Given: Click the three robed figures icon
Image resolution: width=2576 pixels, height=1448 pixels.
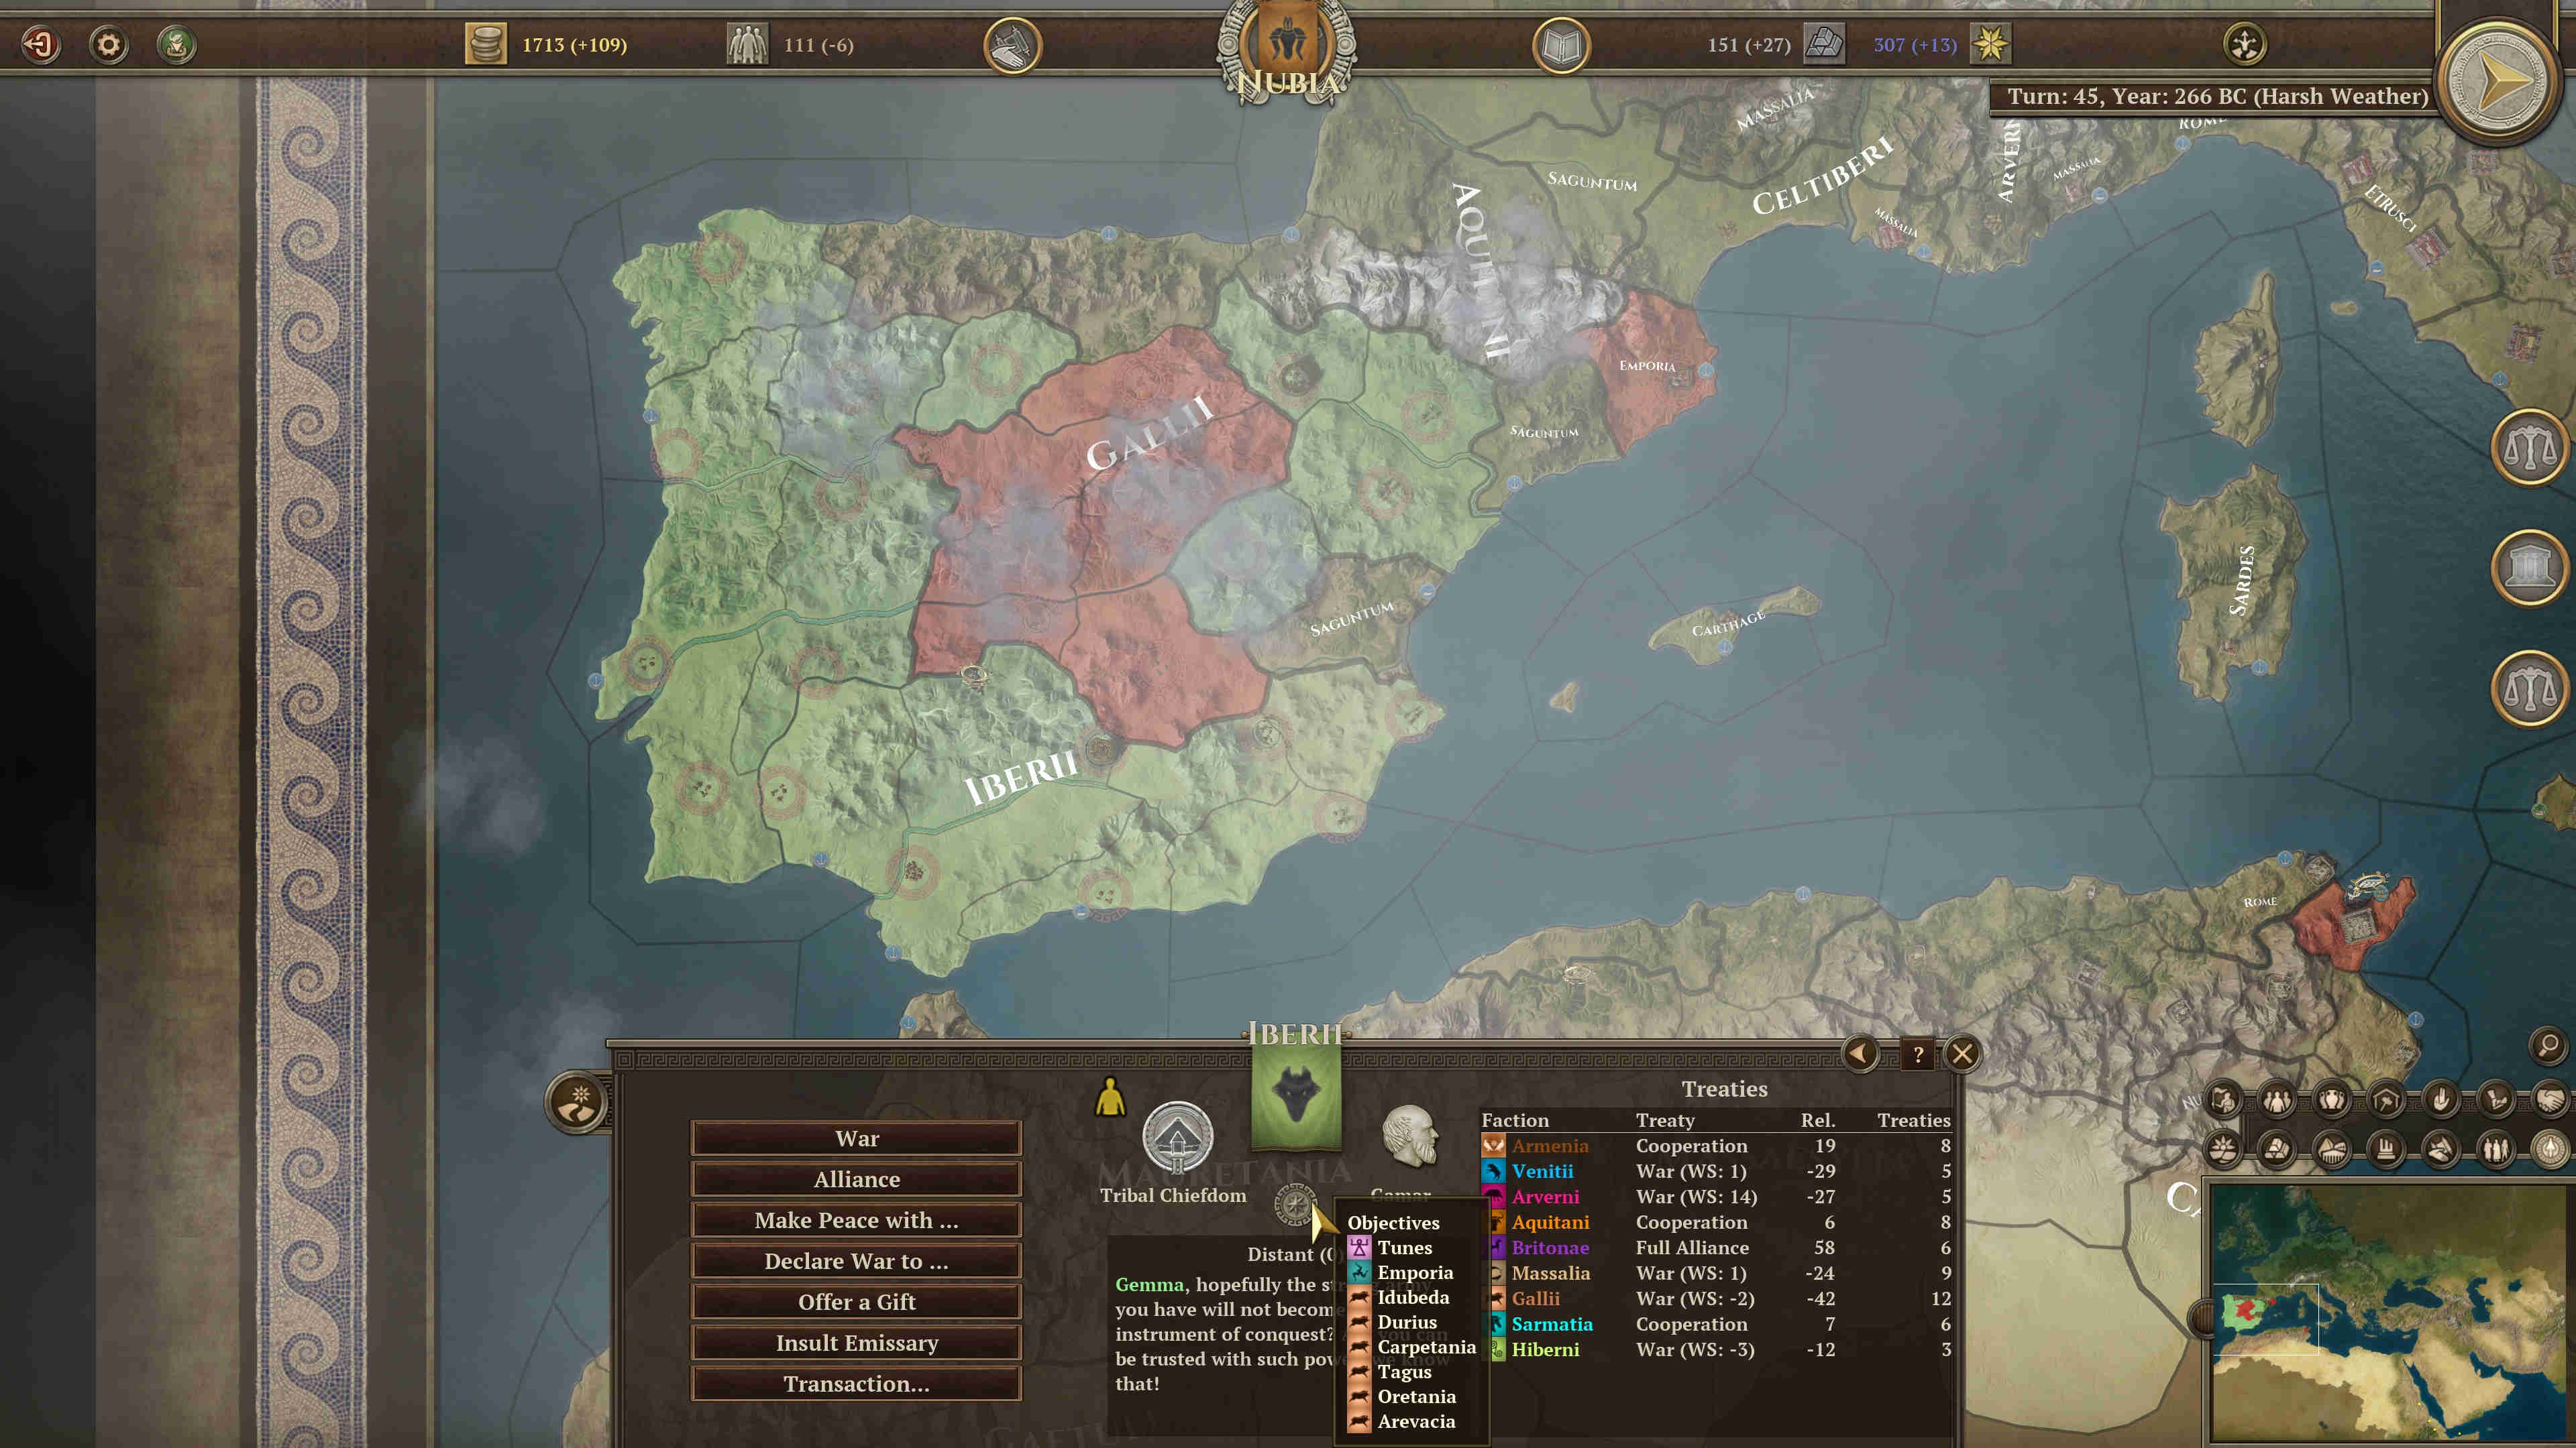Looking at the screenshot, I should point(2496,1149).
